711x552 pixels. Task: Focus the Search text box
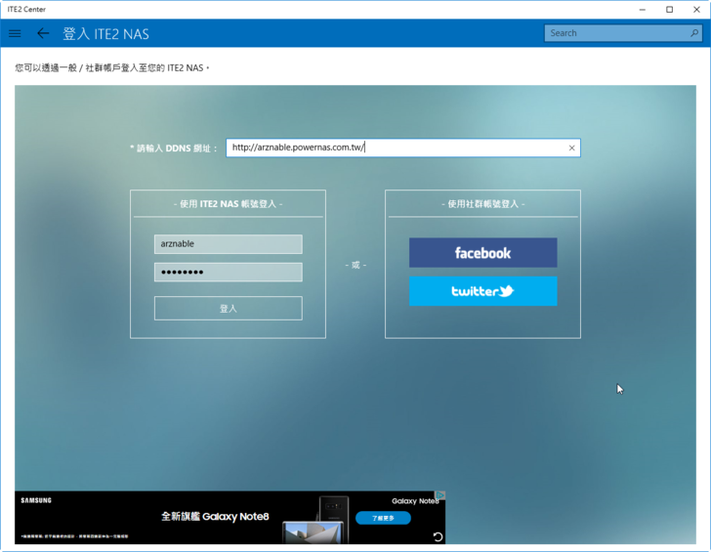pyautogui.click(x=615, y=33)
